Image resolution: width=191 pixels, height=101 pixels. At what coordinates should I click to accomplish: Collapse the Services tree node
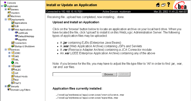coord(5,50)
